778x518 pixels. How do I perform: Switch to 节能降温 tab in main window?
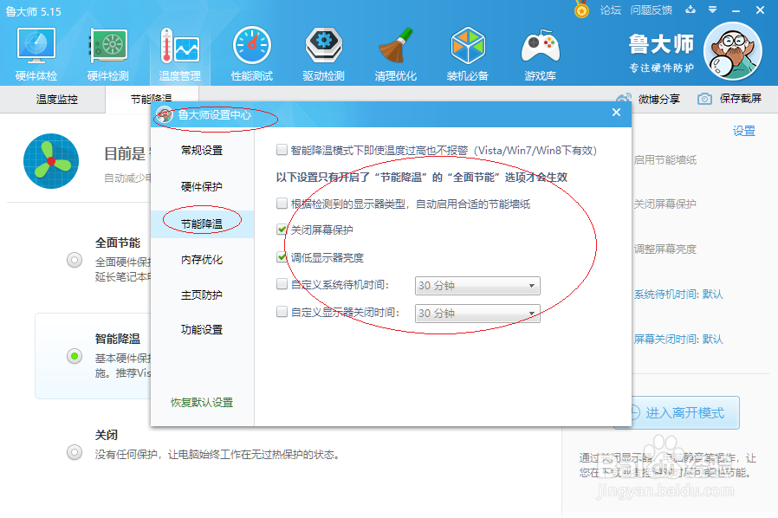pos(151,99)
